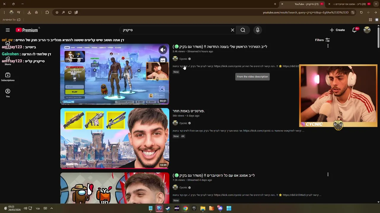380x213 pixels.
Task: Open the browser extensions puzzle icon
Action: [x=47, y=12]
